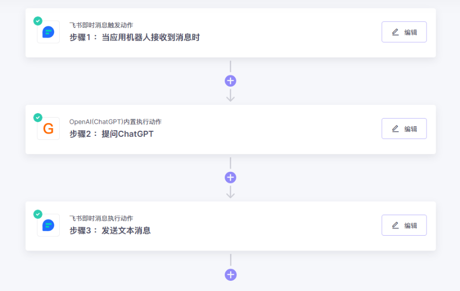Select the title 步骤1：当应用机器人接收到消息时
This screenshot has height=291, width=460.
[134, 38]
